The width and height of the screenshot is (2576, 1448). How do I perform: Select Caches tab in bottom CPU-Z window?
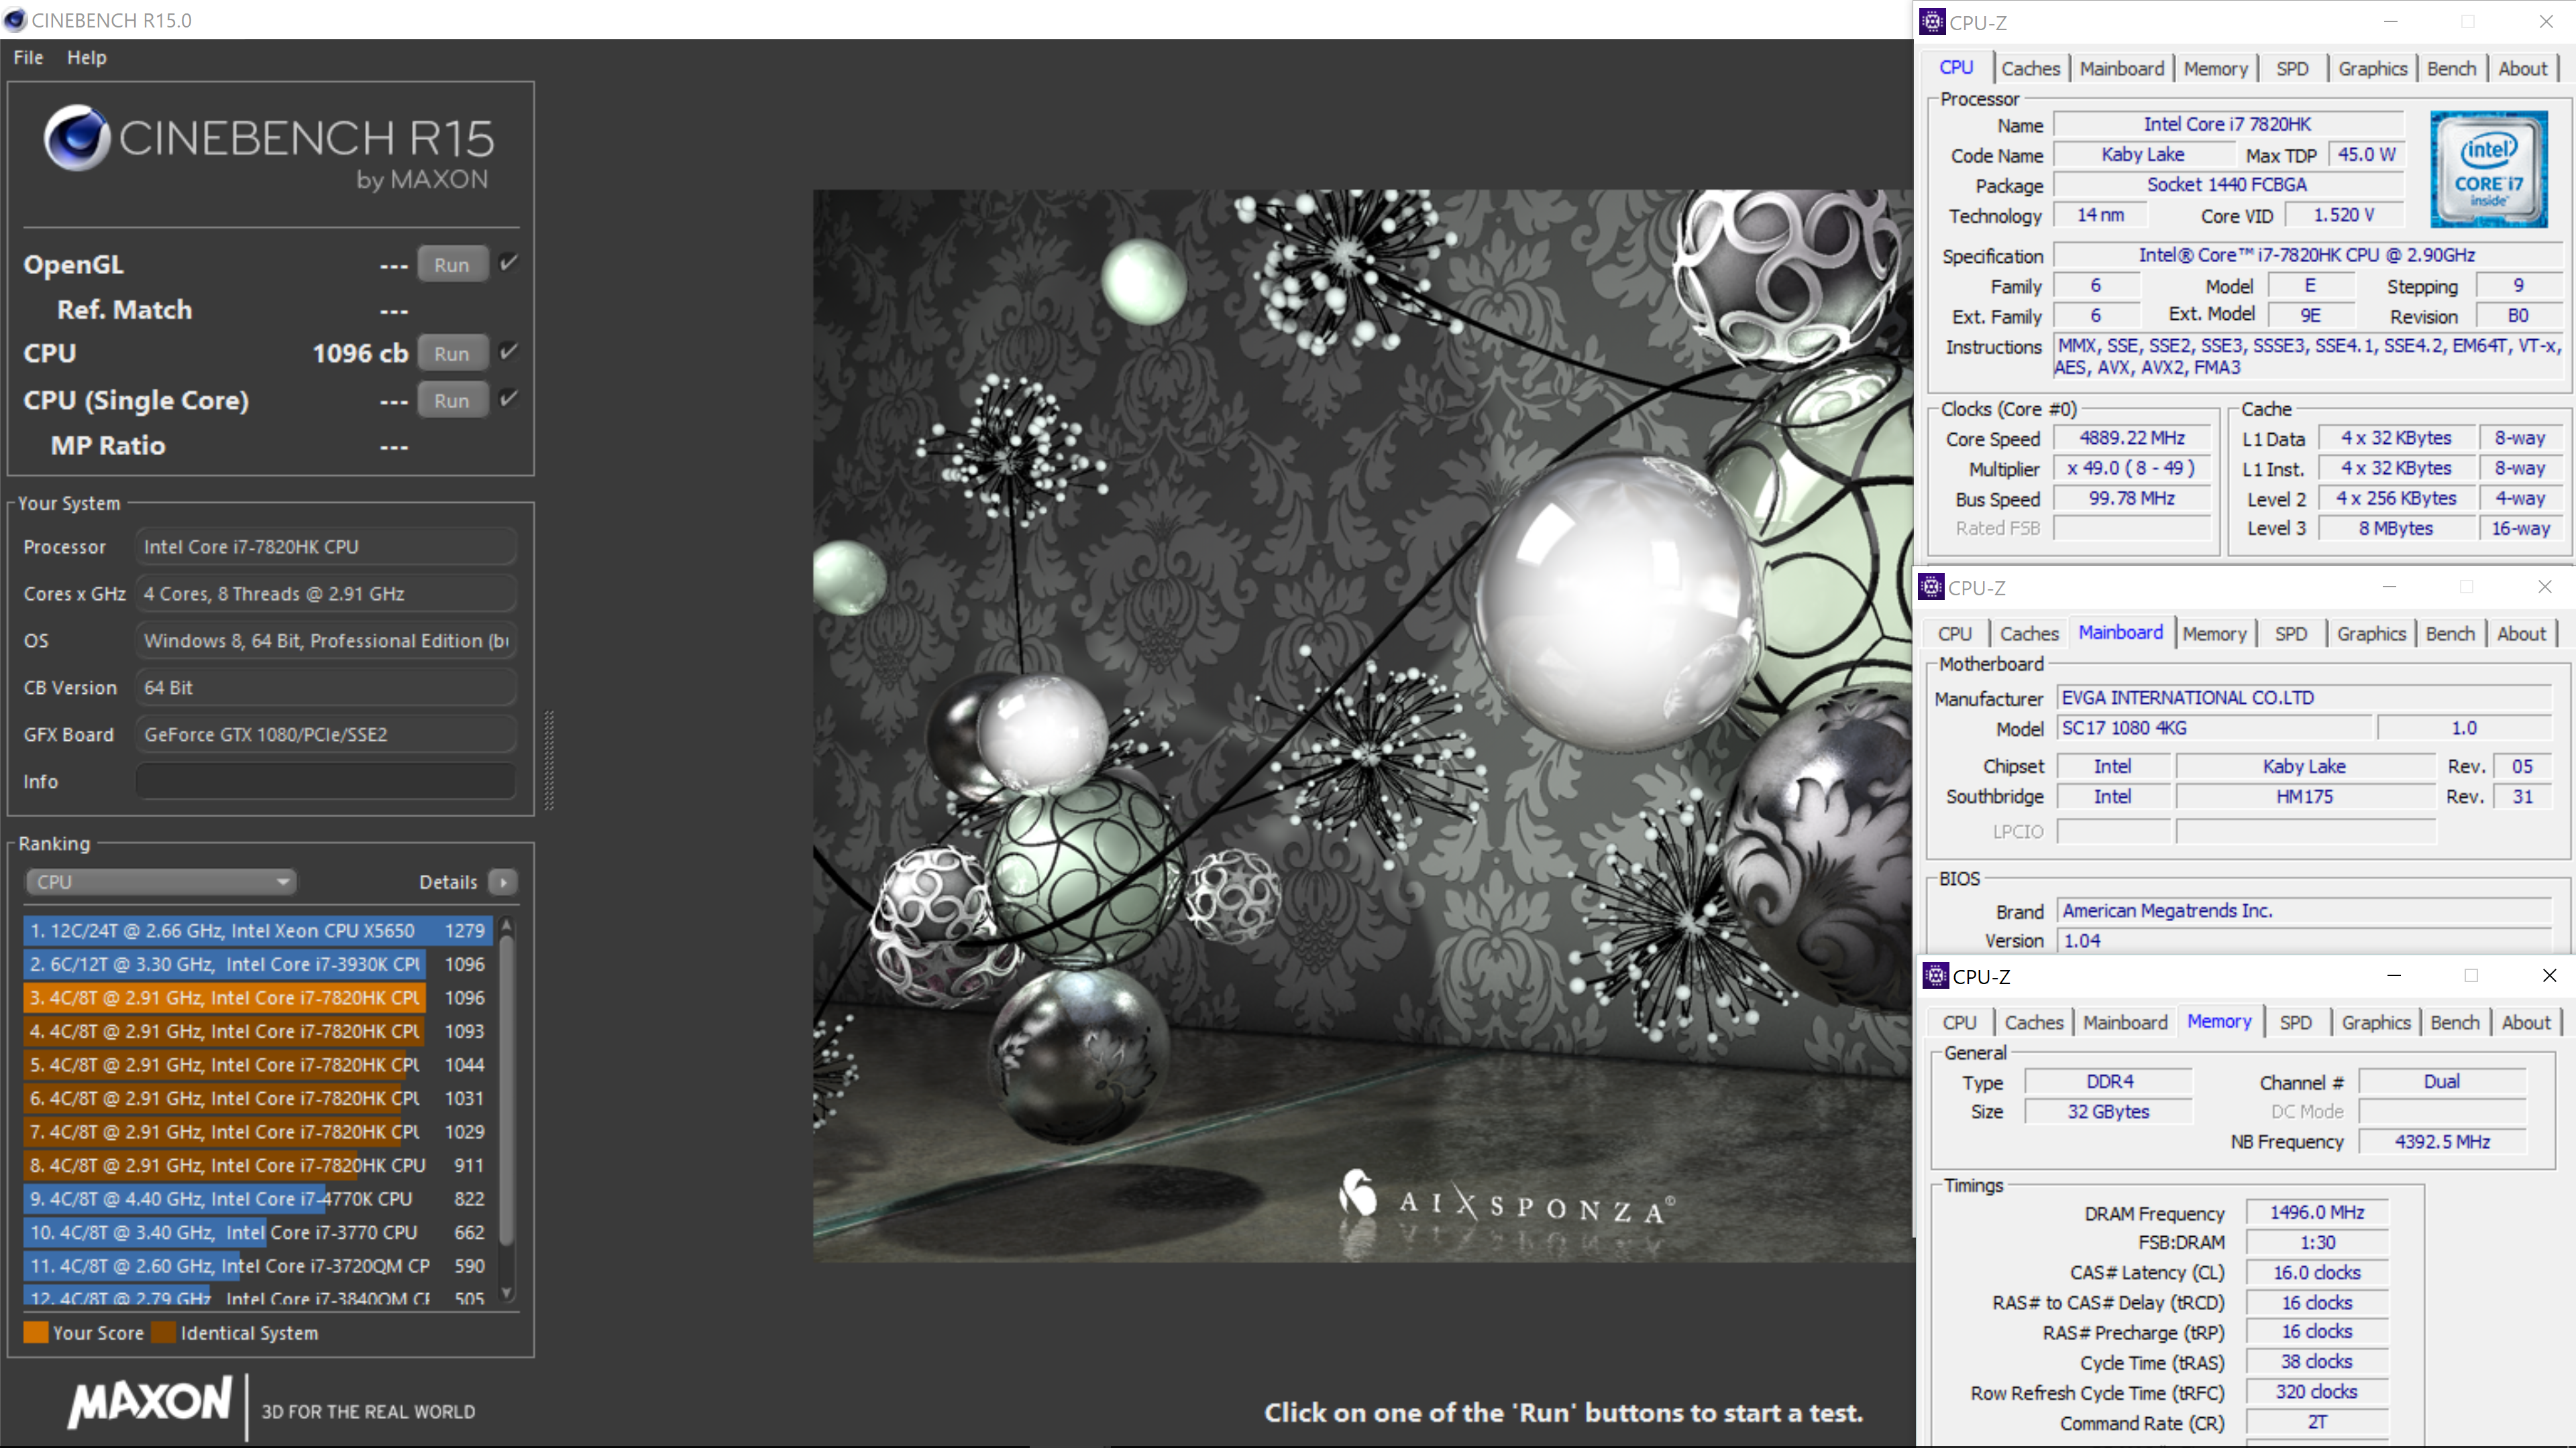pyautogui.click(x=2034, y=1022)
